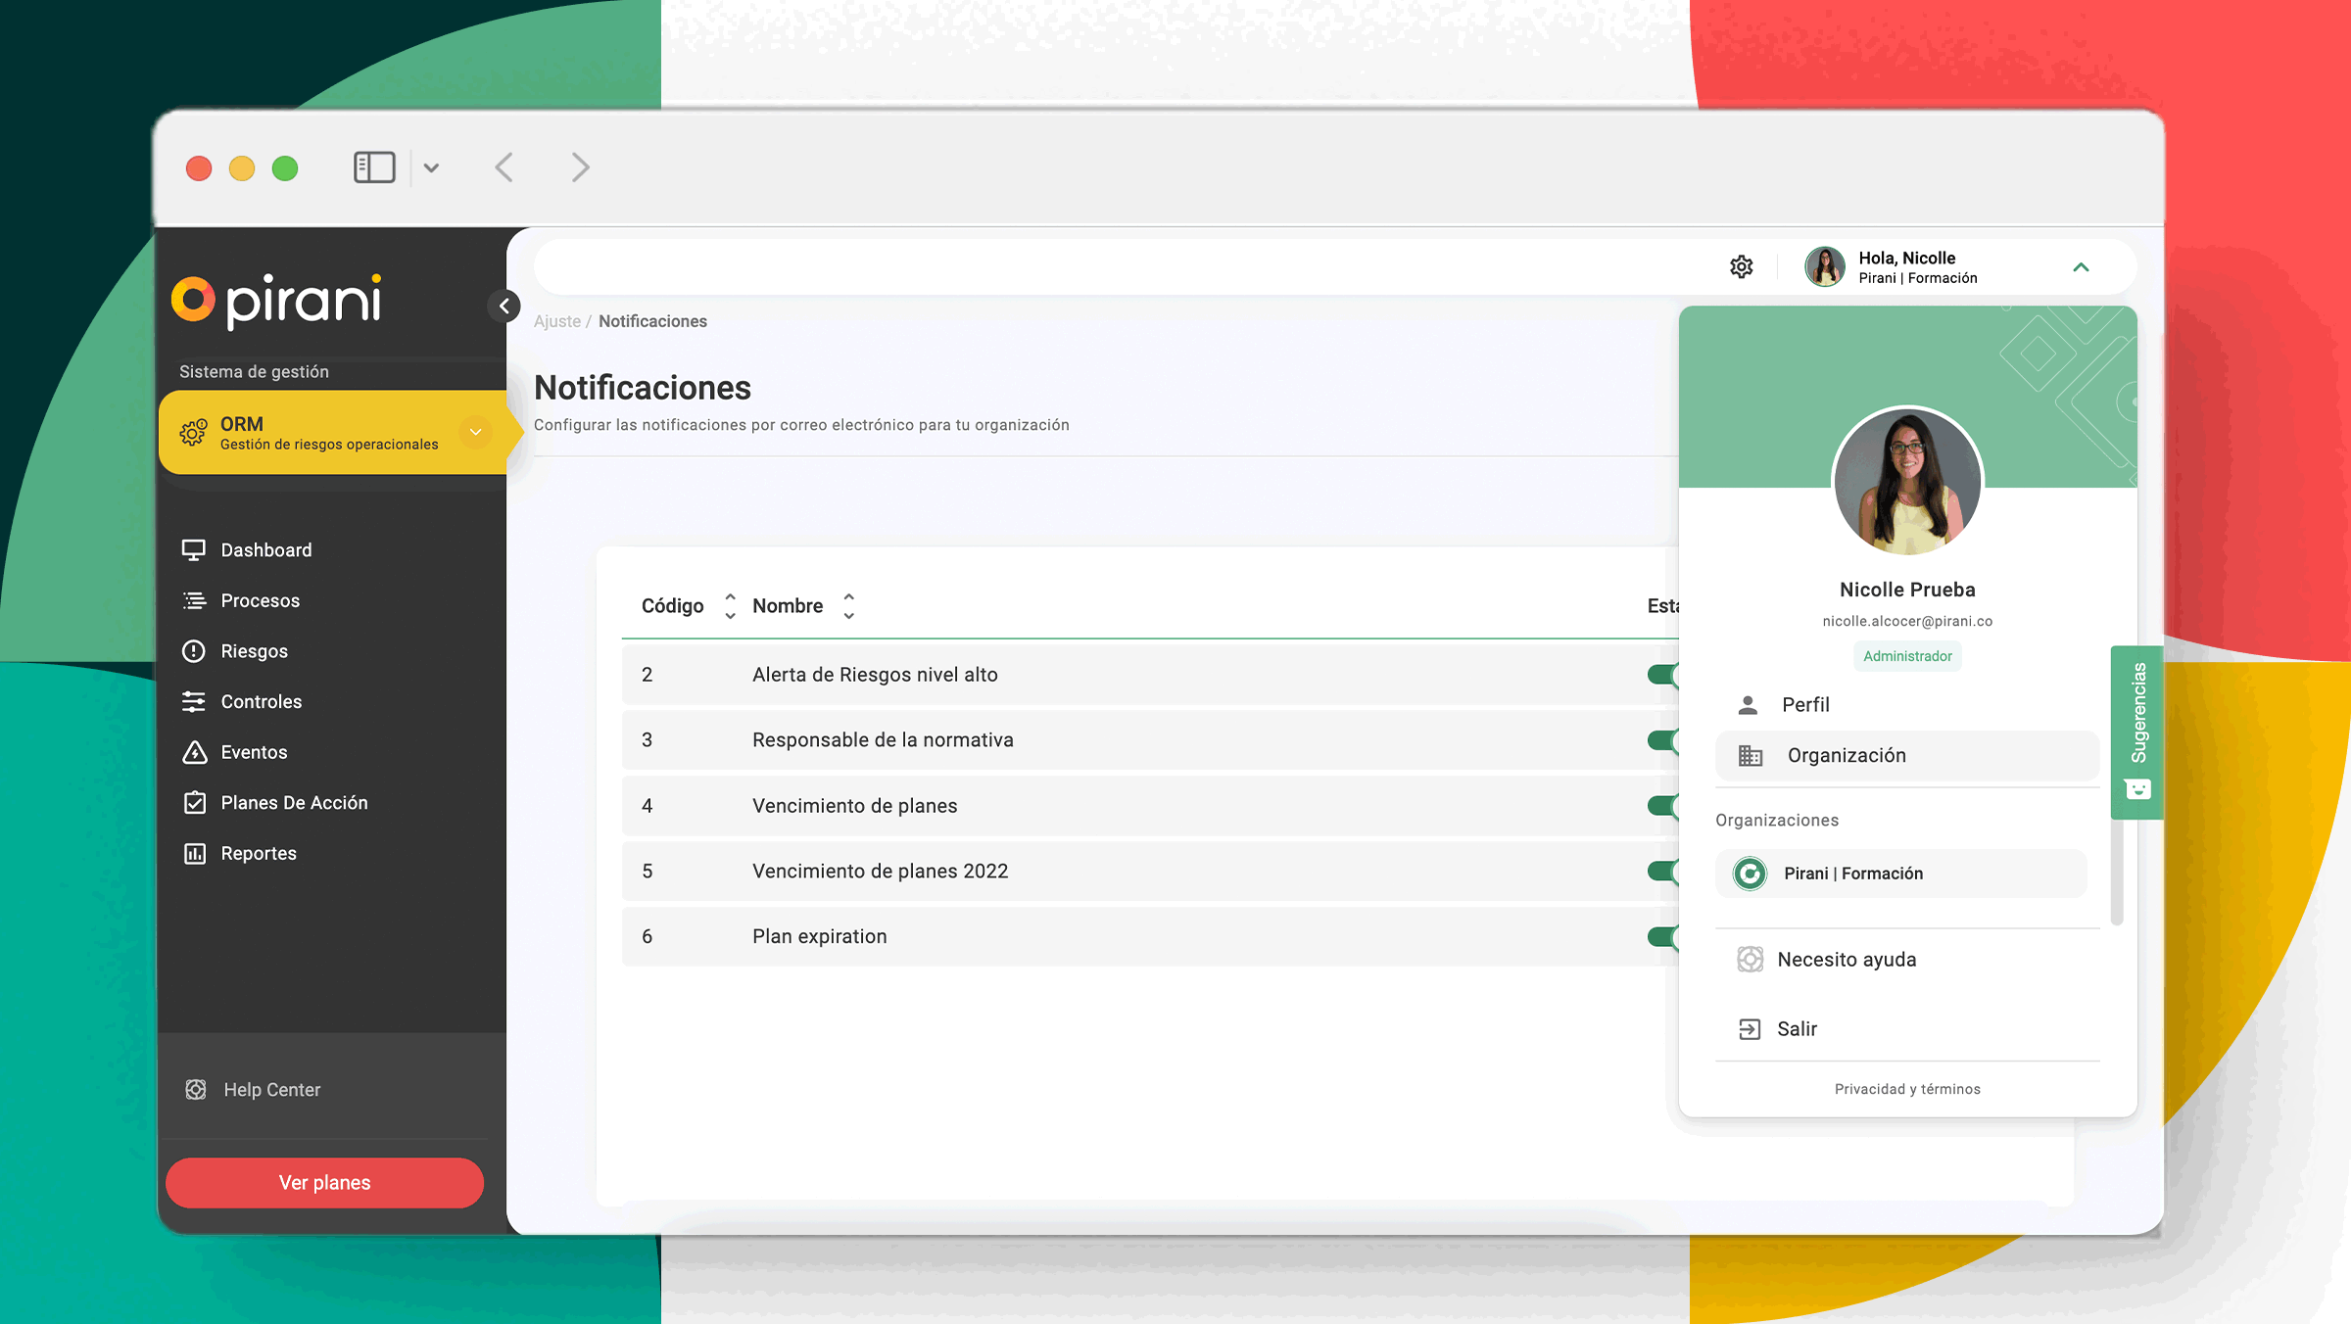Click the Controles sliders icon

coord(194,702)
